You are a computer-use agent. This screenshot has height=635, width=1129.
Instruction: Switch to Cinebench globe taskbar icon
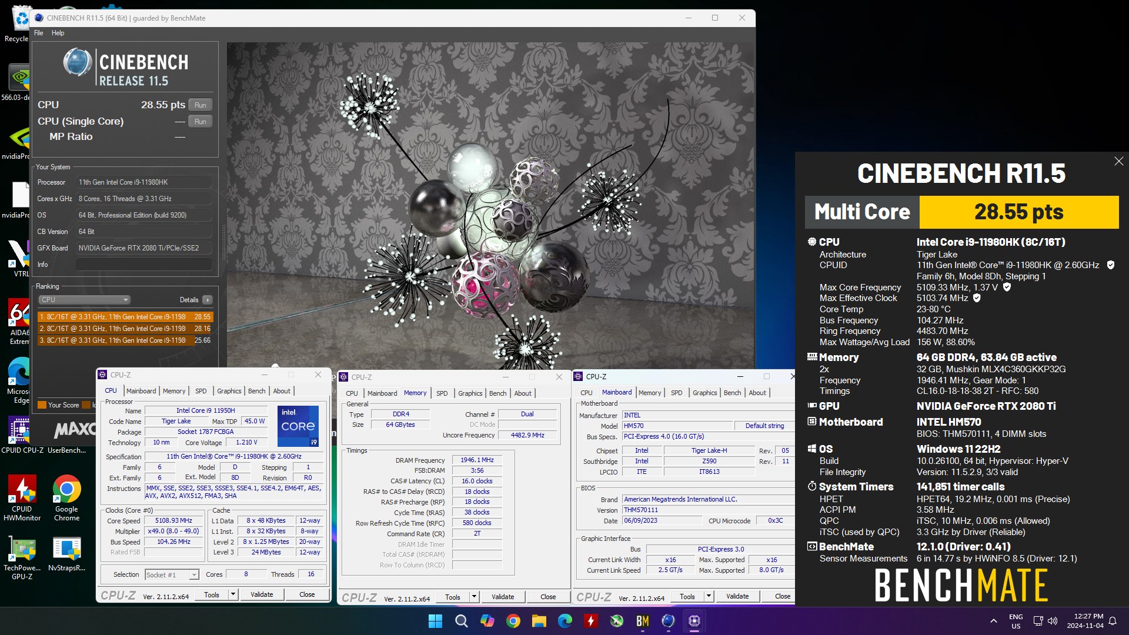(x=669, y=621)
